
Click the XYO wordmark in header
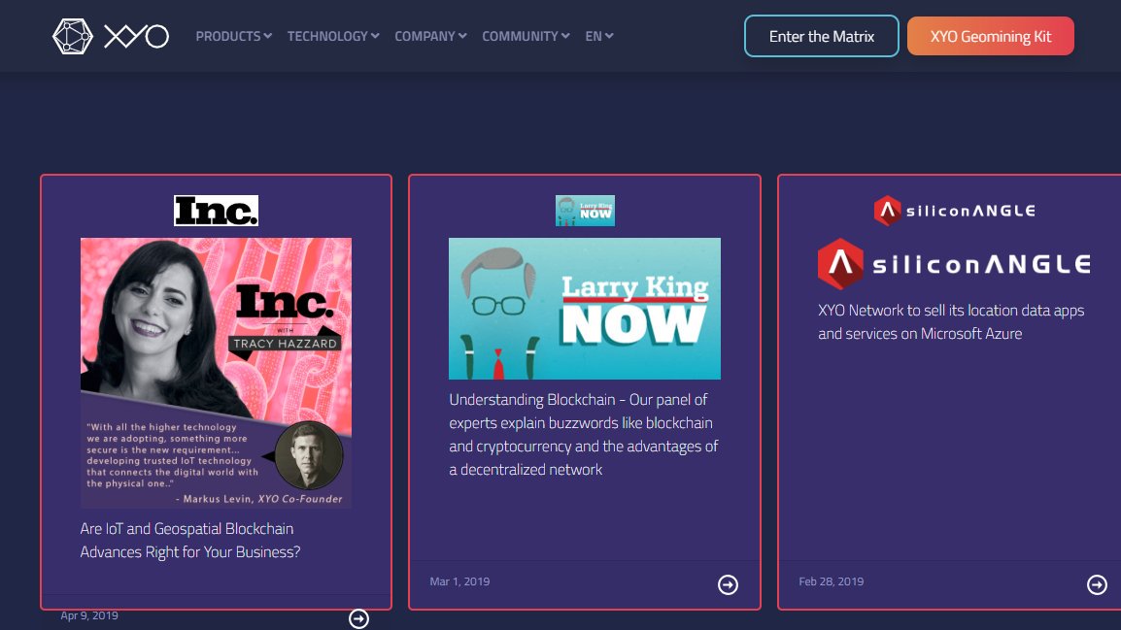[x=136, y=37]
